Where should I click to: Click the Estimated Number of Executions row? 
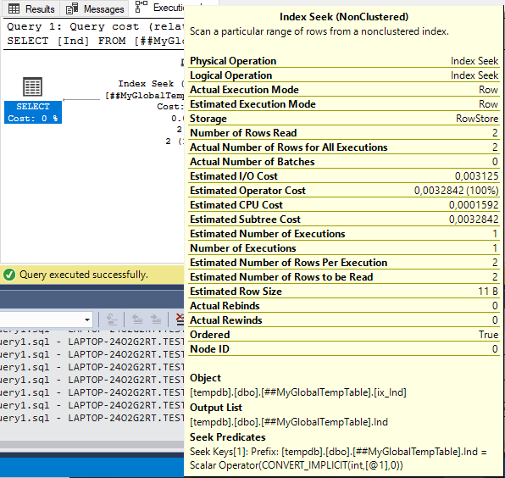click(344, 234)
